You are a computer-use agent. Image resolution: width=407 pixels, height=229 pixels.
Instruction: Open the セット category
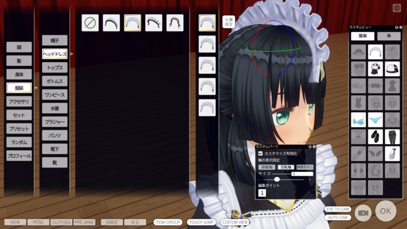[19, 115]
